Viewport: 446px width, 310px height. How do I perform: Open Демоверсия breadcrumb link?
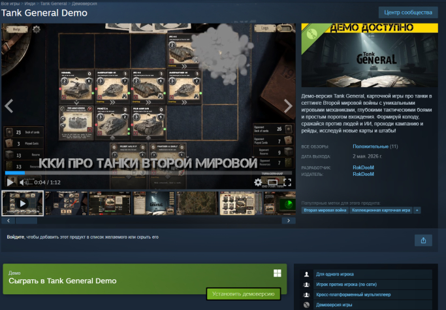pyautogui.click(x=84, y=4)
